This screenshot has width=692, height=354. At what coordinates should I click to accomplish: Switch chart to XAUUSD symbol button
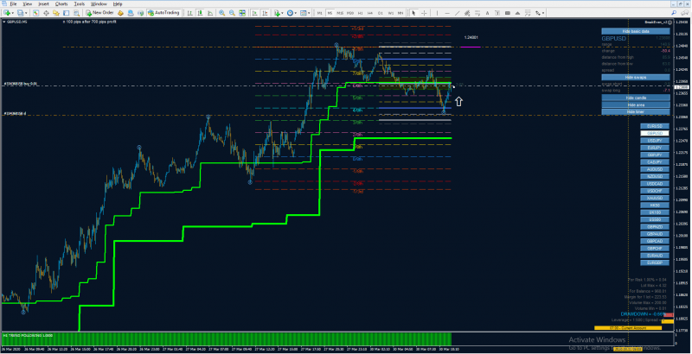pos(655,198)
